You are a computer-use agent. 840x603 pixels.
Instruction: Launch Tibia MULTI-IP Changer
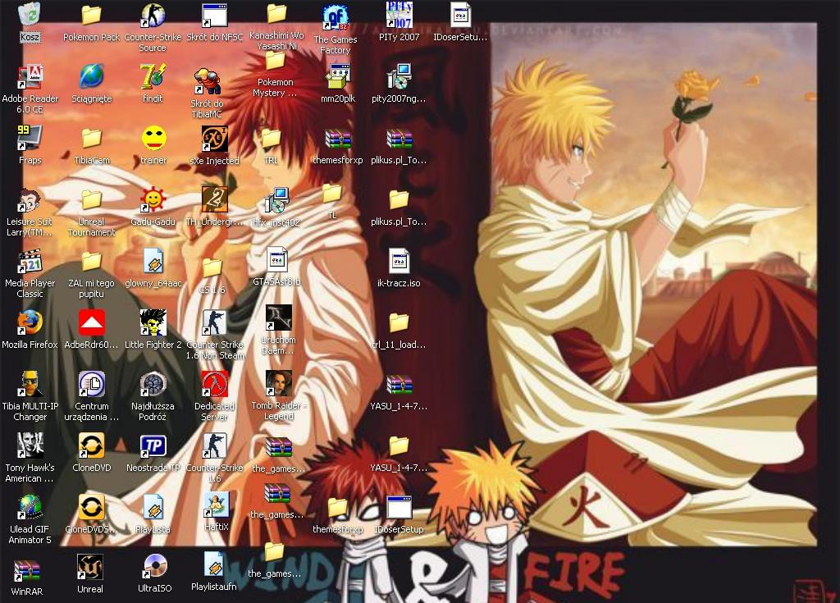coord(30,384)
